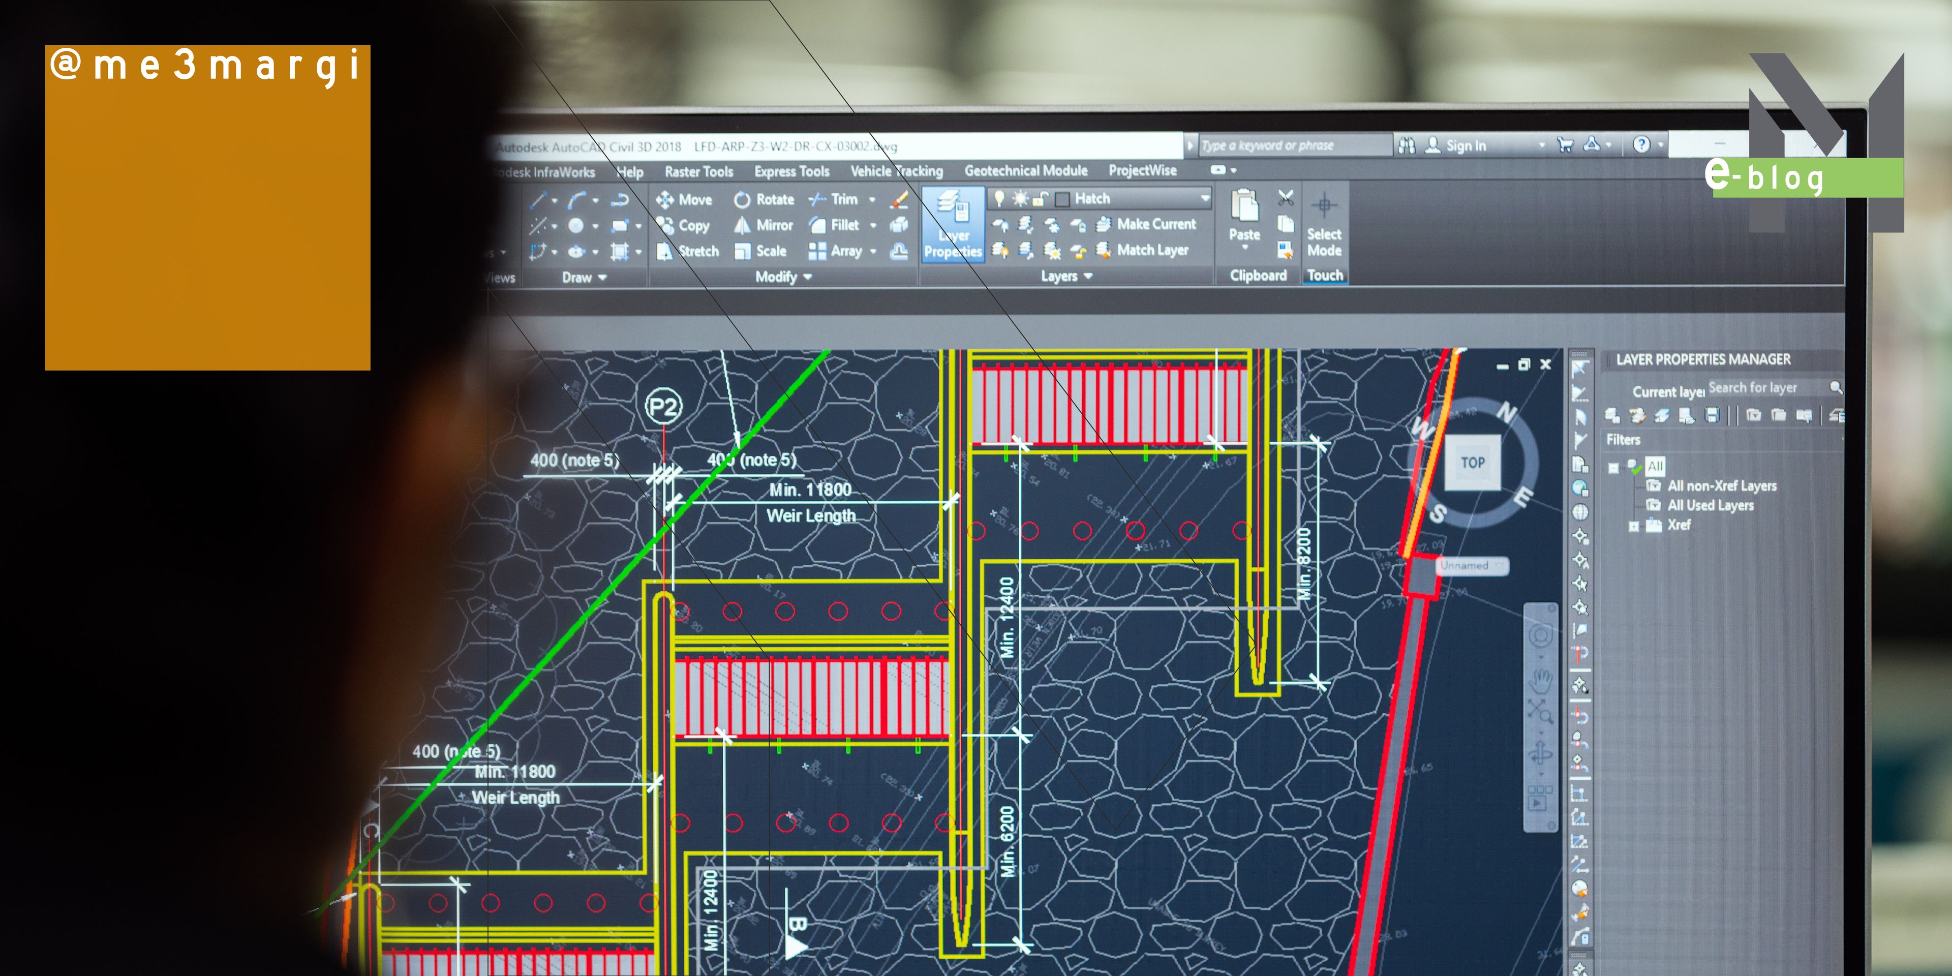Open the Hatch layer dropdown list
This screenshot has width=1952, height=976.
click(1205, 198)
